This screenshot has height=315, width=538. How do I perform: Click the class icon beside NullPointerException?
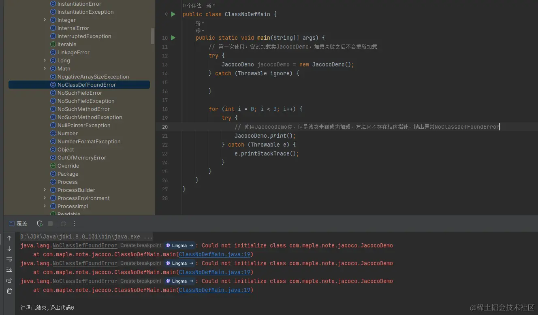point(53,125)
